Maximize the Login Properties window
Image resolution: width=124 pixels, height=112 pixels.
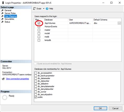(111, 3)
